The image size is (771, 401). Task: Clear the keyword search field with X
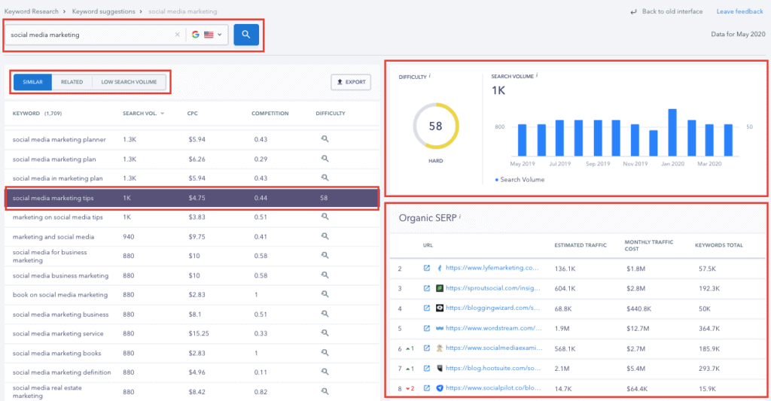(178, 35)
